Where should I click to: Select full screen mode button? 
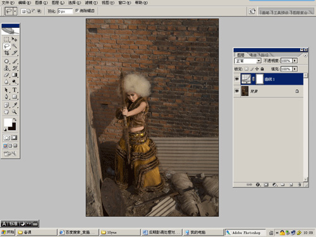coord(15,145)
